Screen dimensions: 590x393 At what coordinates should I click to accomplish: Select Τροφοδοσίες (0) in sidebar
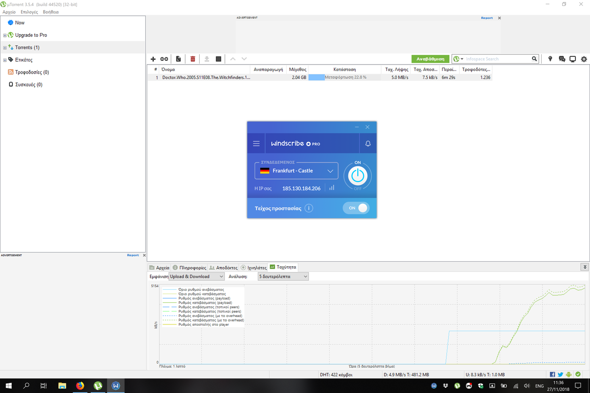(x=32, y=72)
